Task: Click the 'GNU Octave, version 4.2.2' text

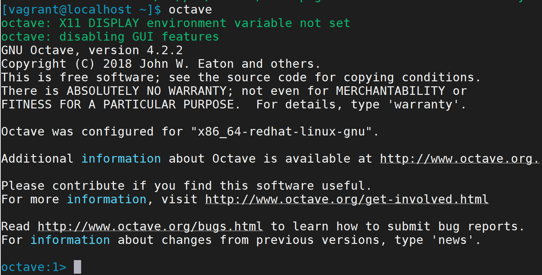Action: (92, 50)
